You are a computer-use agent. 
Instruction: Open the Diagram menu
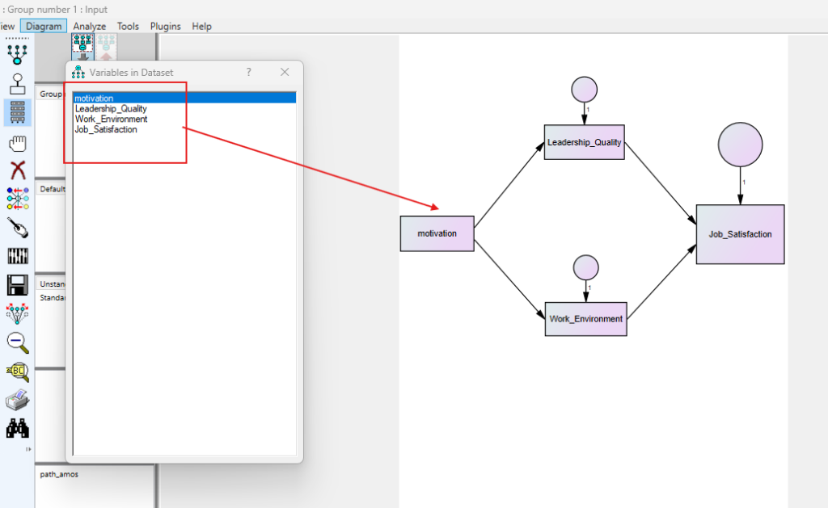44,26
